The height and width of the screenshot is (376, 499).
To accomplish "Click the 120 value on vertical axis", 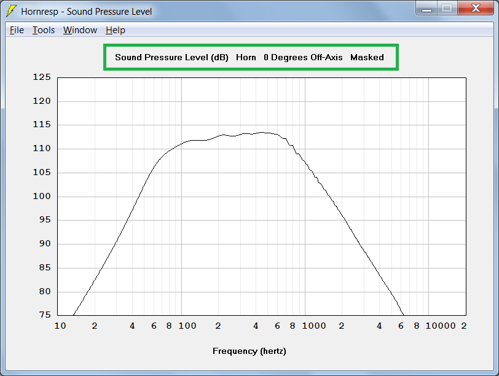I will (x=42, y=101).
